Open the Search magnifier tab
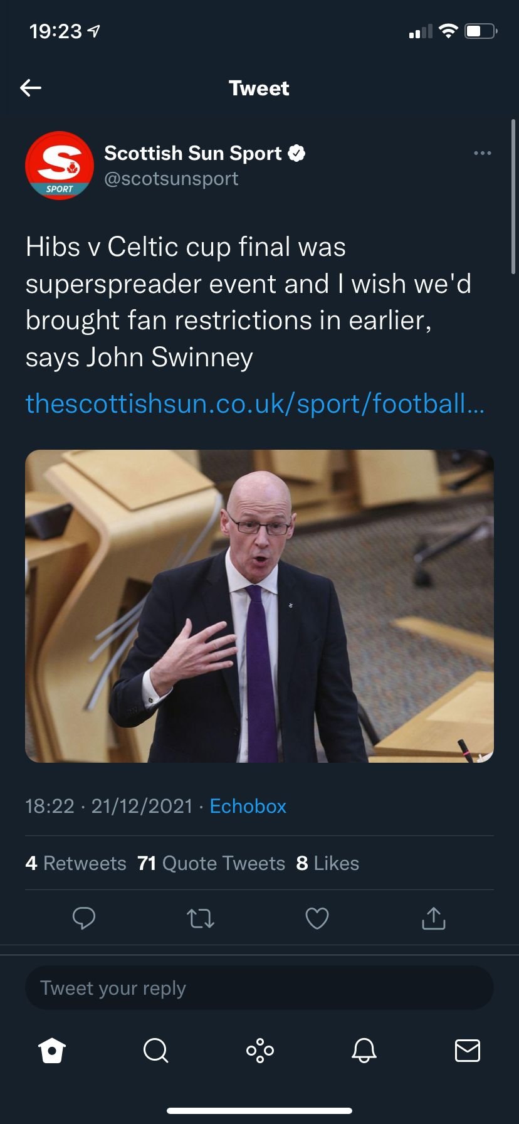Image resolution: width=519 pixels, height=1124 pixels. coord(155,1050)
